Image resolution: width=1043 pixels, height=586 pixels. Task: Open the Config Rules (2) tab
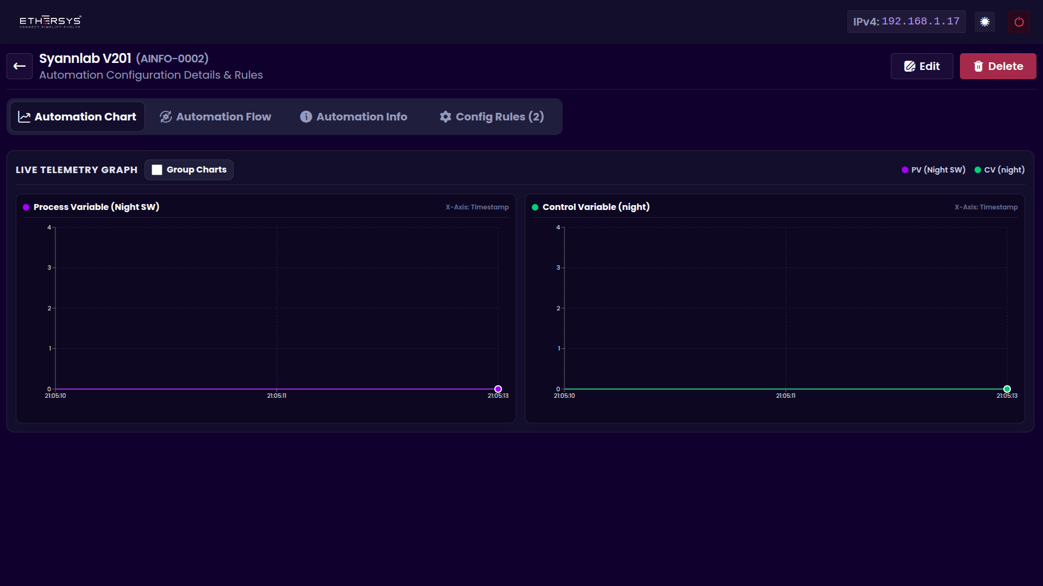492,117
